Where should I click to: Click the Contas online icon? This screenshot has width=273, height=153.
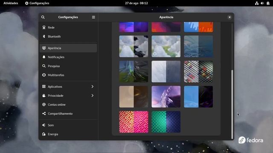point(44,105)
